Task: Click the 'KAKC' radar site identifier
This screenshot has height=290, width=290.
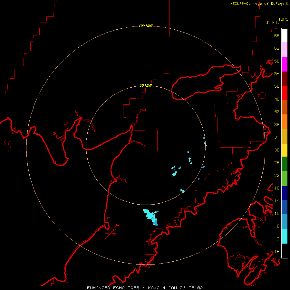Action: (154, 288)
